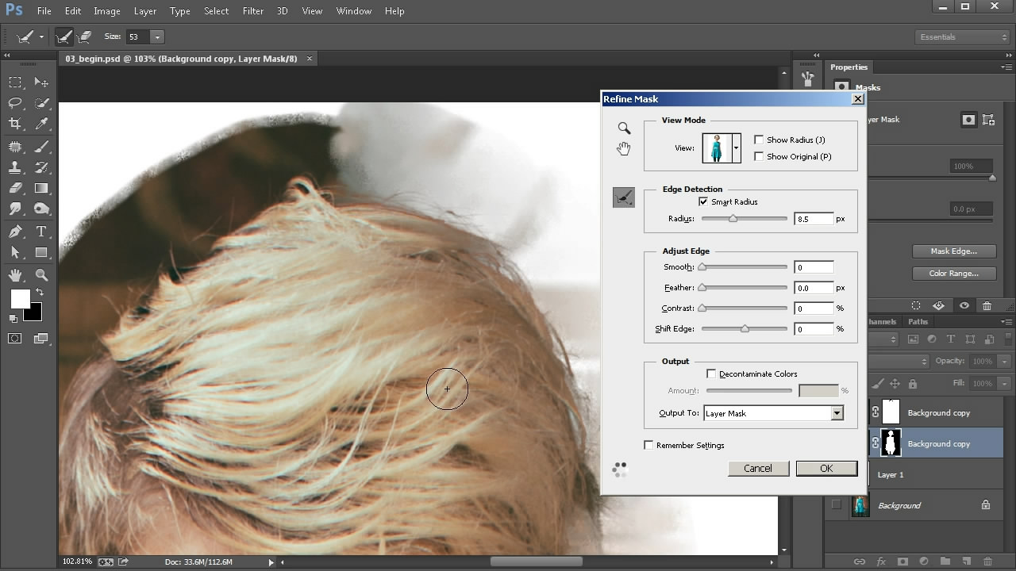Enable the Show Radius checkbox
The image size is (1016, 571).
coord(759,140)
